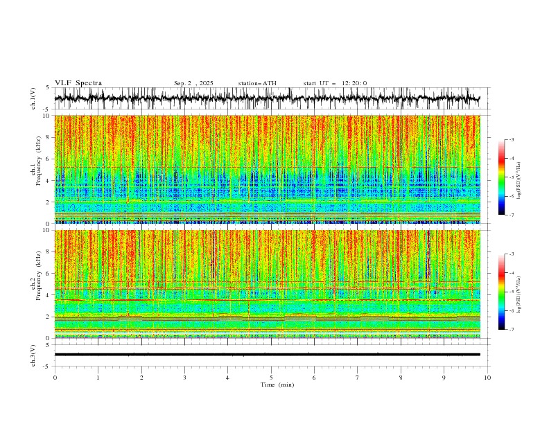Click the ch.1(V) waveform trace panel
The height and width of the screenshot is (424, 549).
point(272,98)
